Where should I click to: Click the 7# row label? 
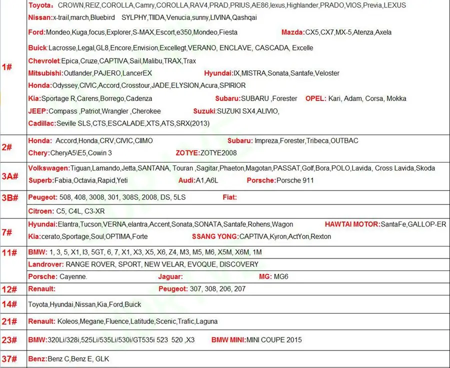7,232
